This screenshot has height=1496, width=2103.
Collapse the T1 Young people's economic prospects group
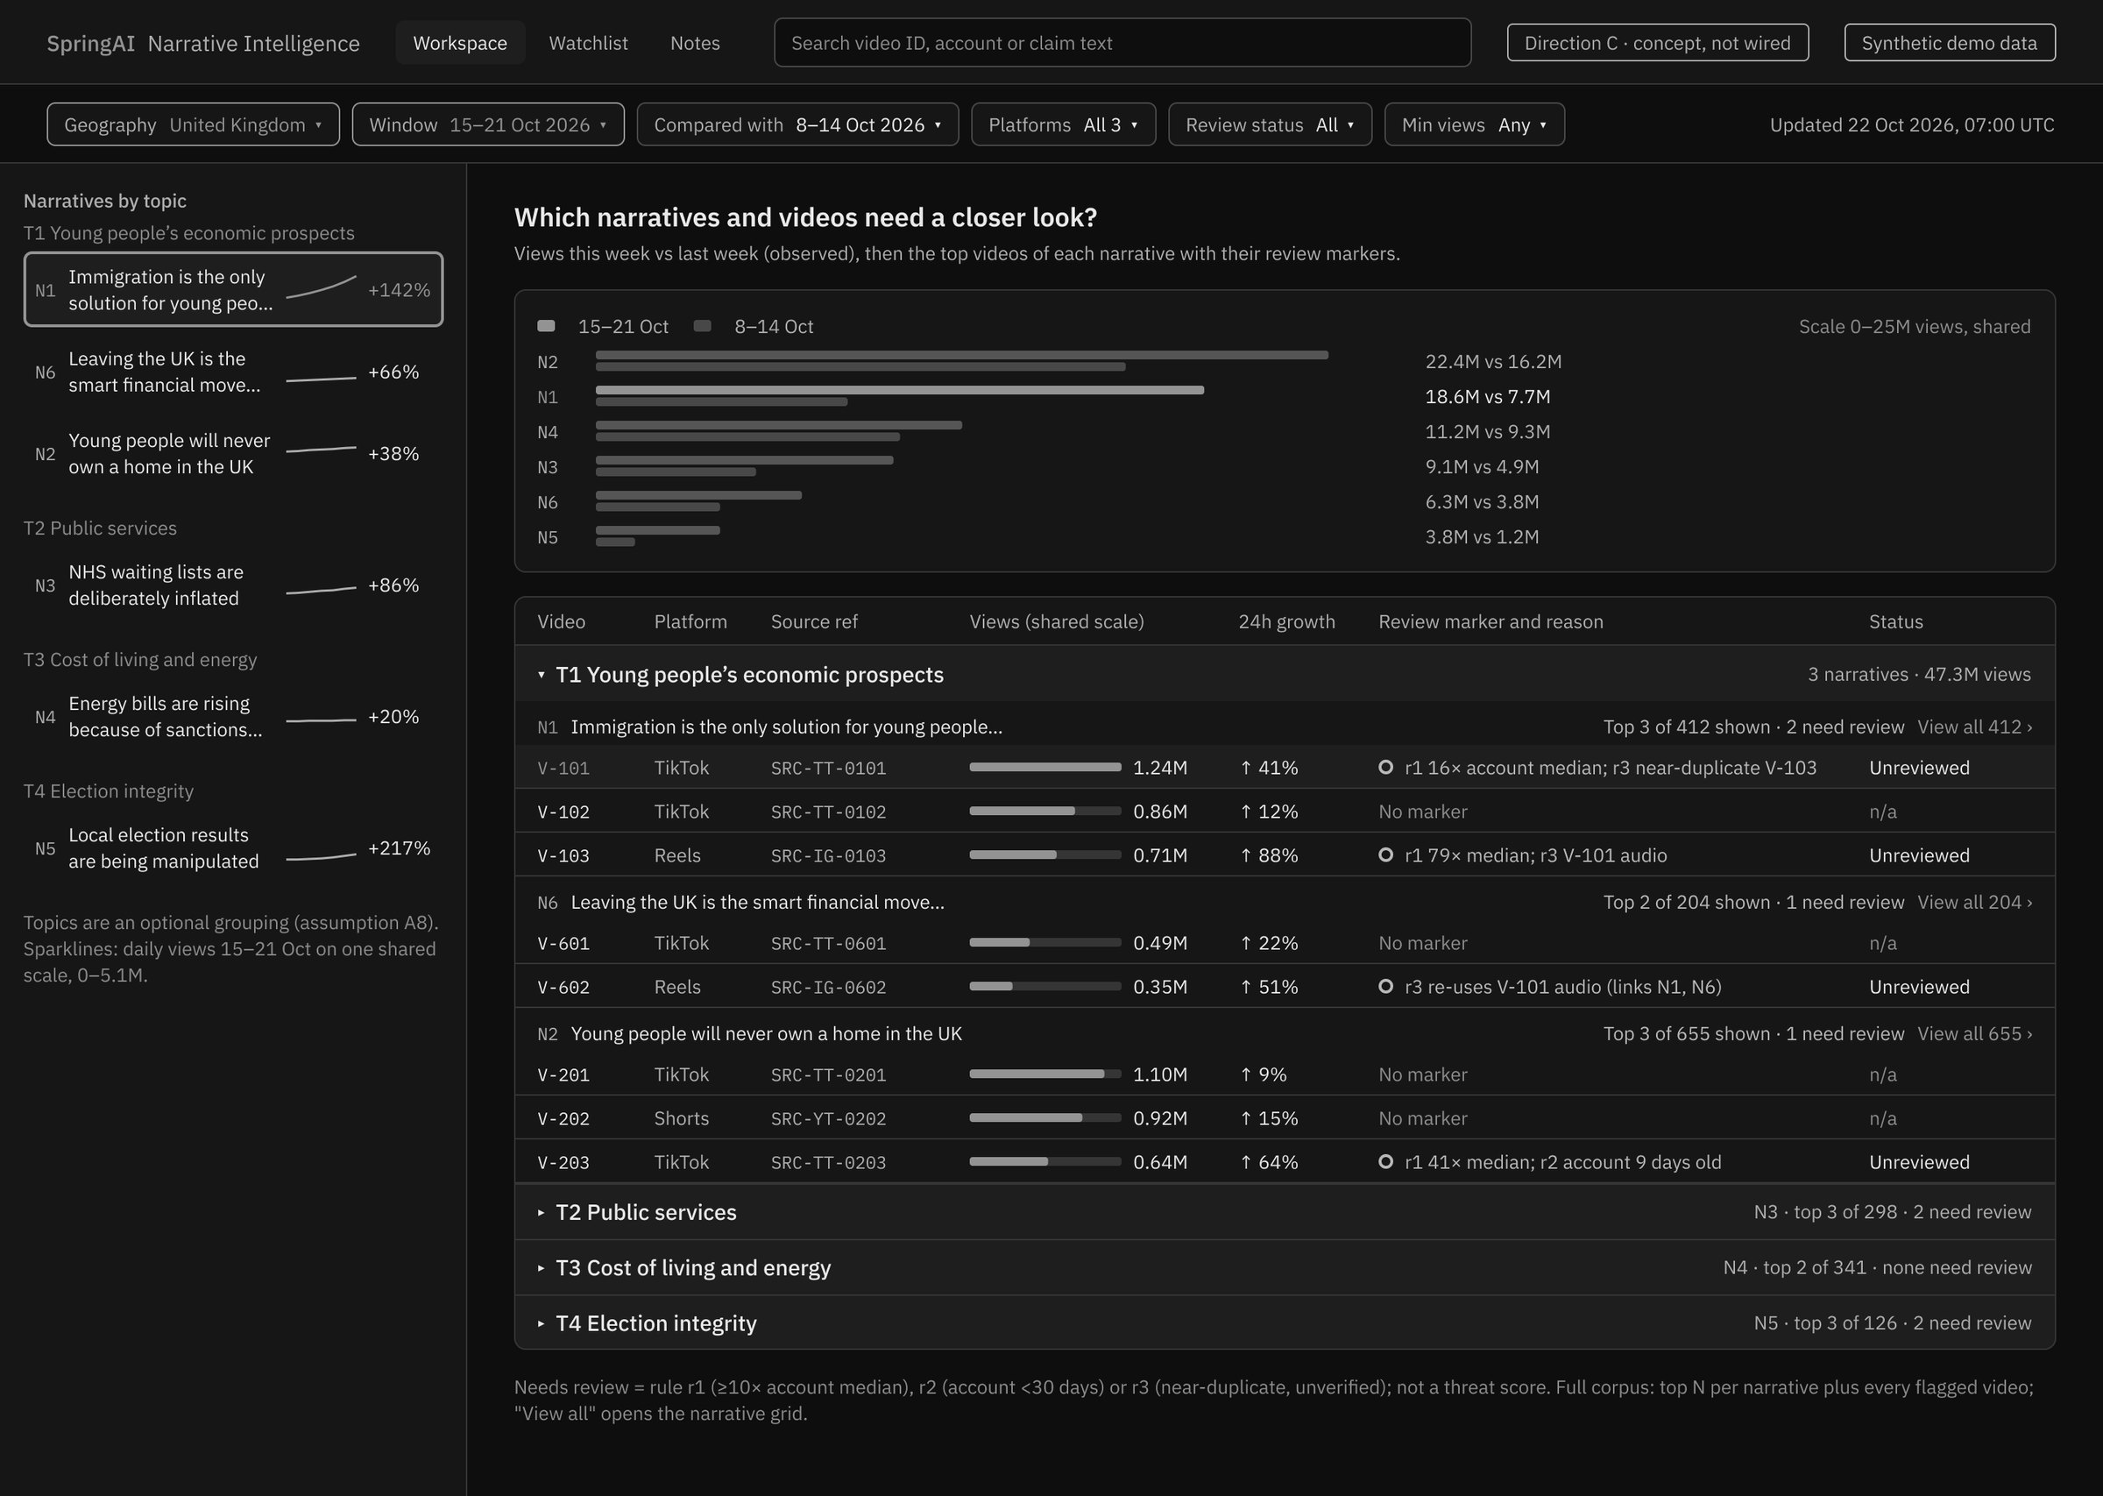coord(1285,674)
